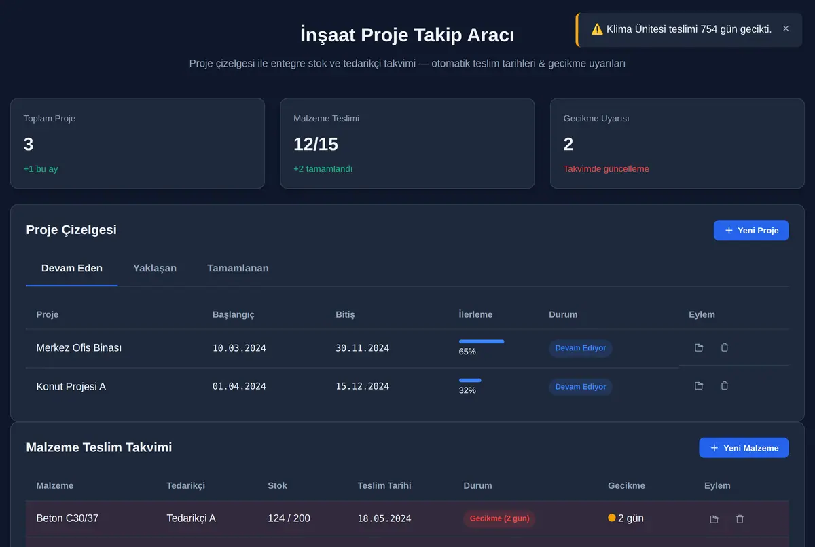Dismiss the Klima Ünitesi delay notification
815x547 pixels.
(x=786, y=29)
